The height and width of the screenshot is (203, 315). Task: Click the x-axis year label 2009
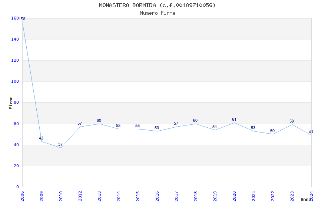click(42, 196)
